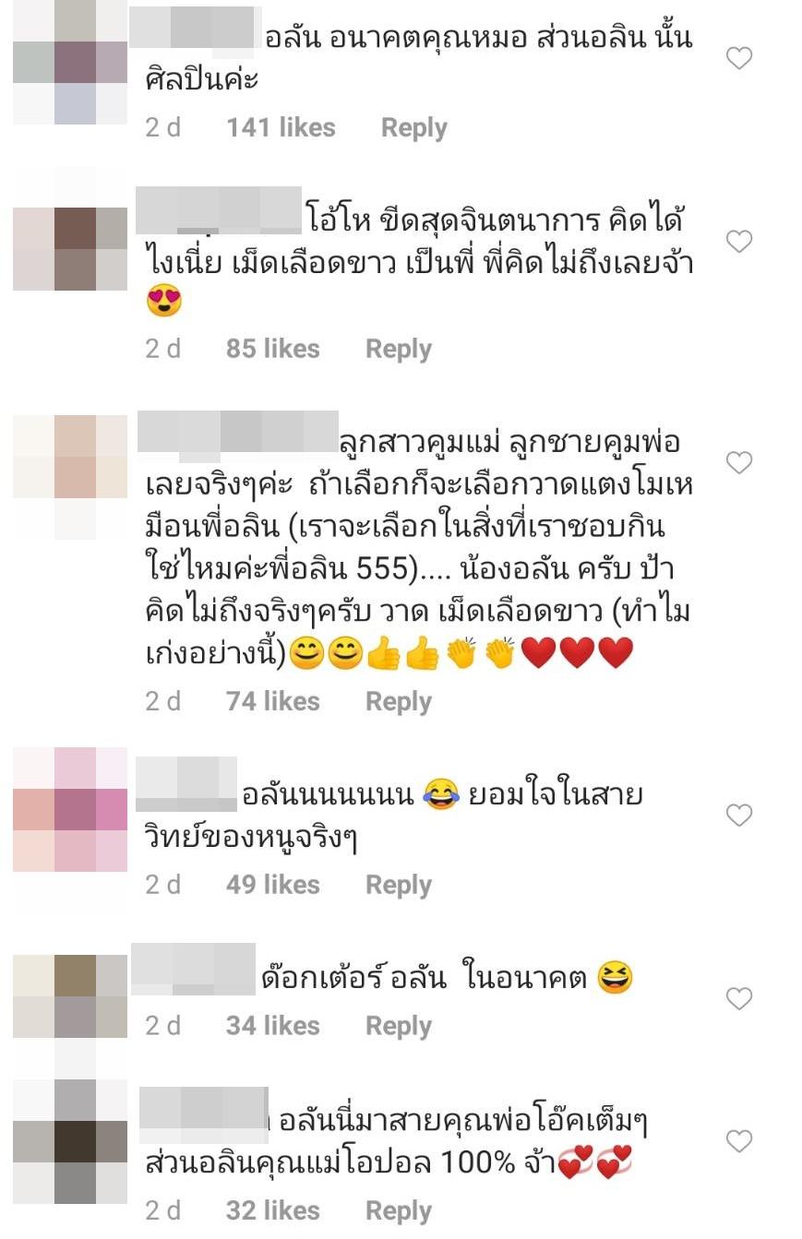Reply to the 141 likes comment
The image size is (802, 1239).
414,128
